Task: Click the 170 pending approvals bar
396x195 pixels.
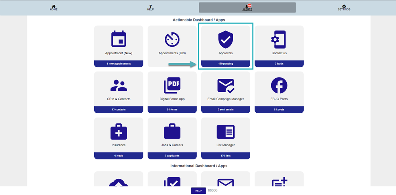Action: click(x=225, y=64)
